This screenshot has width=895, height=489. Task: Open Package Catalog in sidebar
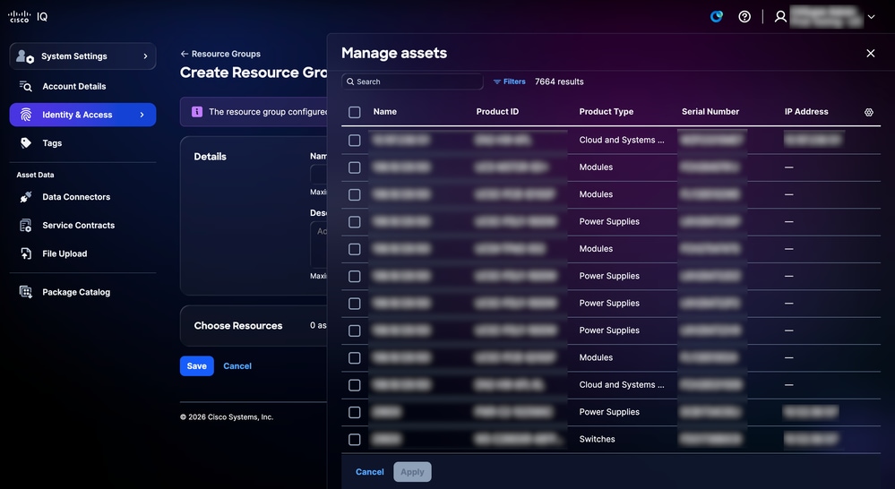point(76,292)
